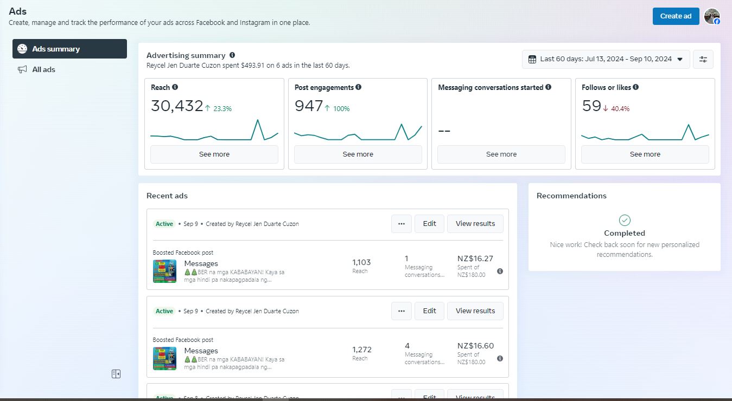Click the Reach trend line chart
This screenshot has width=732, height=401.
click(x=214, y=131)
